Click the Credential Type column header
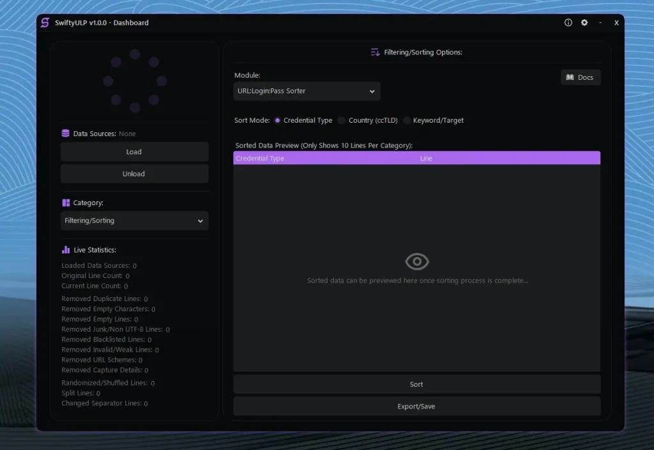Image resolution: width=654 pixels, height=450 pixels. click(259, 158)
